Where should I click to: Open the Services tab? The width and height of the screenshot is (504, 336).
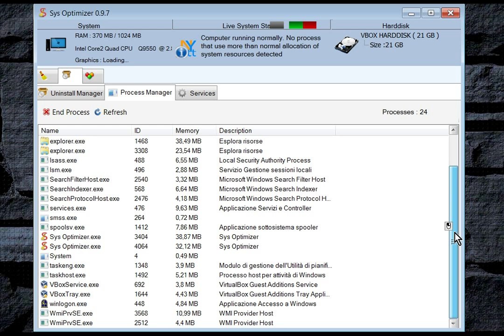click(196, 93)
